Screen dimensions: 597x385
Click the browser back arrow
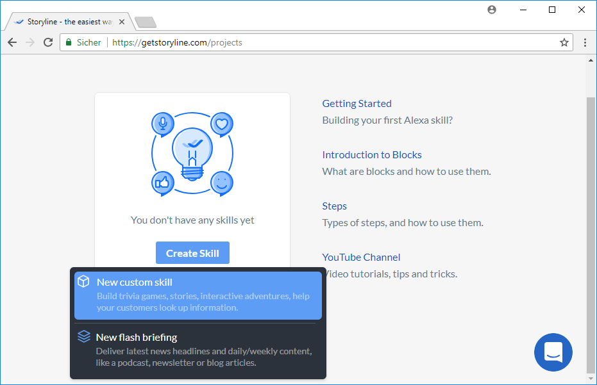point(12,42)
